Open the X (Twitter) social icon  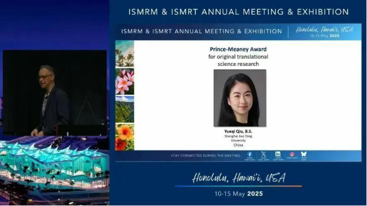pos(264,154)
